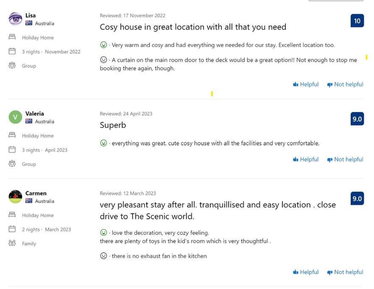The width and height of the screenshot is (374, 289).
Task: Click the calendar icon next to April 2023
Action: [12, 149]
